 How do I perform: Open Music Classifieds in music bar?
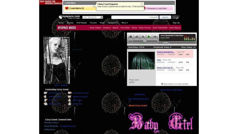point(160,28)
